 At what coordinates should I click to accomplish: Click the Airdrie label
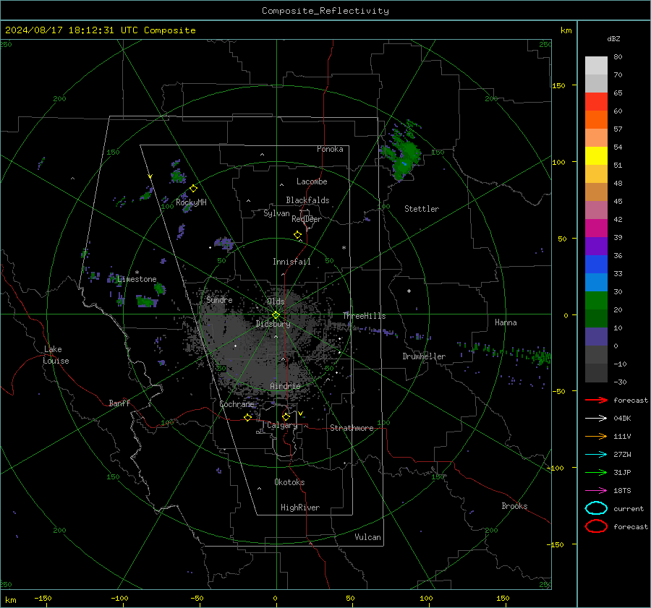(285, 386)
